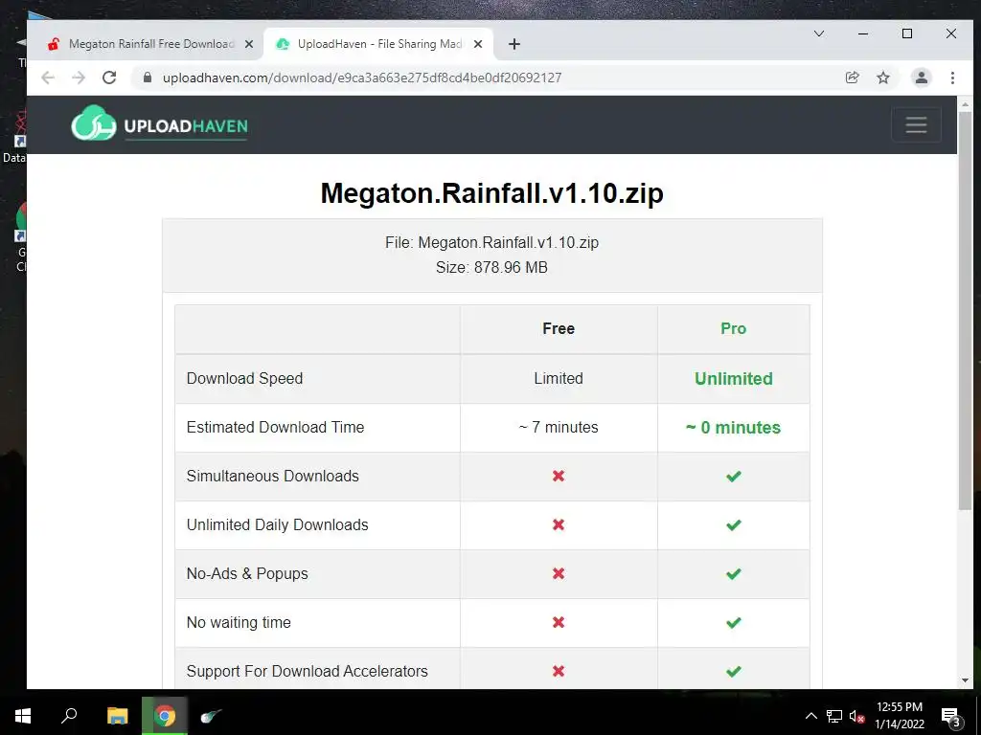Viewport: 981px width, 735px height.
Task: Click the comet-shaped app icon in taskbar
Action: (211, 716)
